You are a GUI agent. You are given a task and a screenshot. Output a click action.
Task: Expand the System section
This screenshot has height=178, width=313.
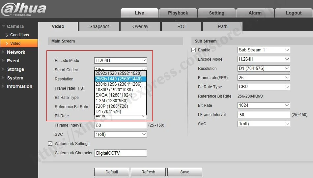(13, 78)
